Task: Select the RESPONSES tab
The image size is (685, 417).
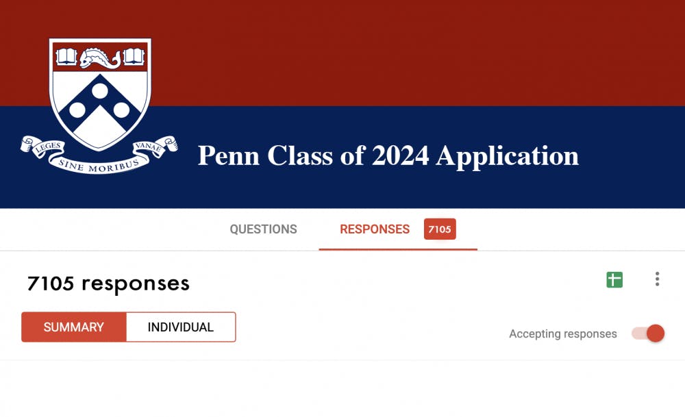Action: point(375,229)
